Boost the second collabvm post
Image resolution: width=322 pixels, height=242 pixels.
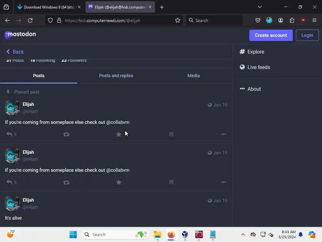click(x=66, y=182)
